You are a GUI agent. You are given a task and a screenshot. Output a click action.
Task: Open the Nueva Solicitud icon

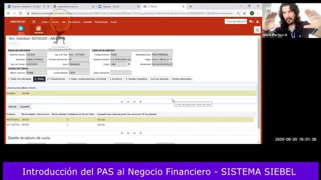[21, 30]
